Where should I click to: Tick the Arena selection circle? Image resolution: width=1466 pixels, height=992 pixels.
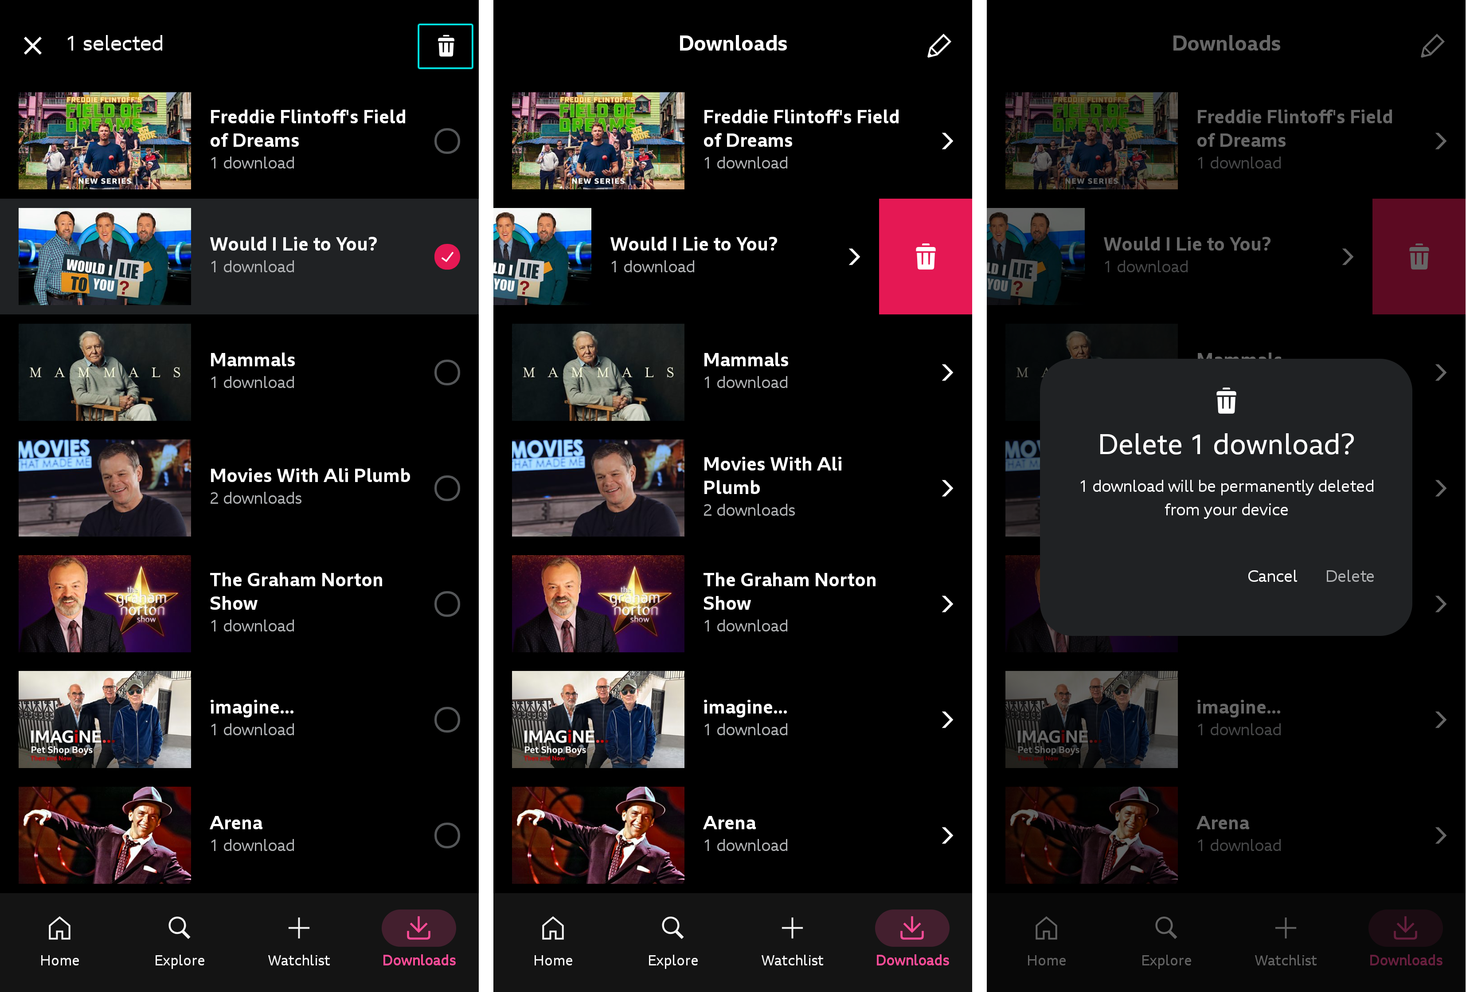pos(447,835)
